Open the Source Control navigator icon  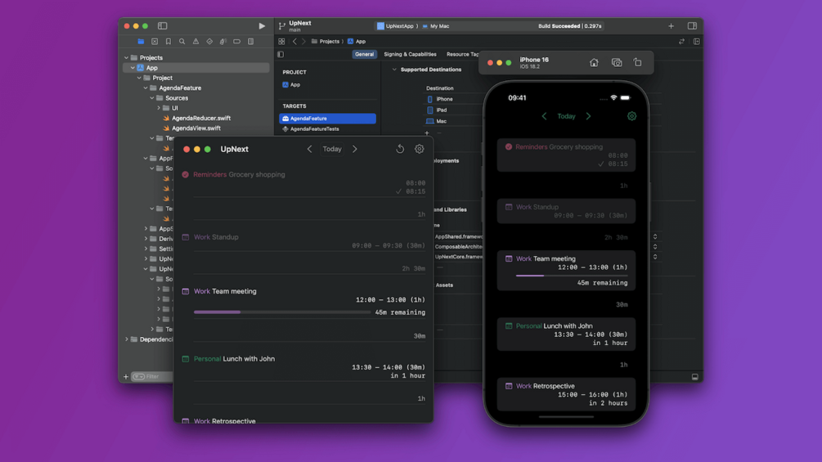pos(154,42)
